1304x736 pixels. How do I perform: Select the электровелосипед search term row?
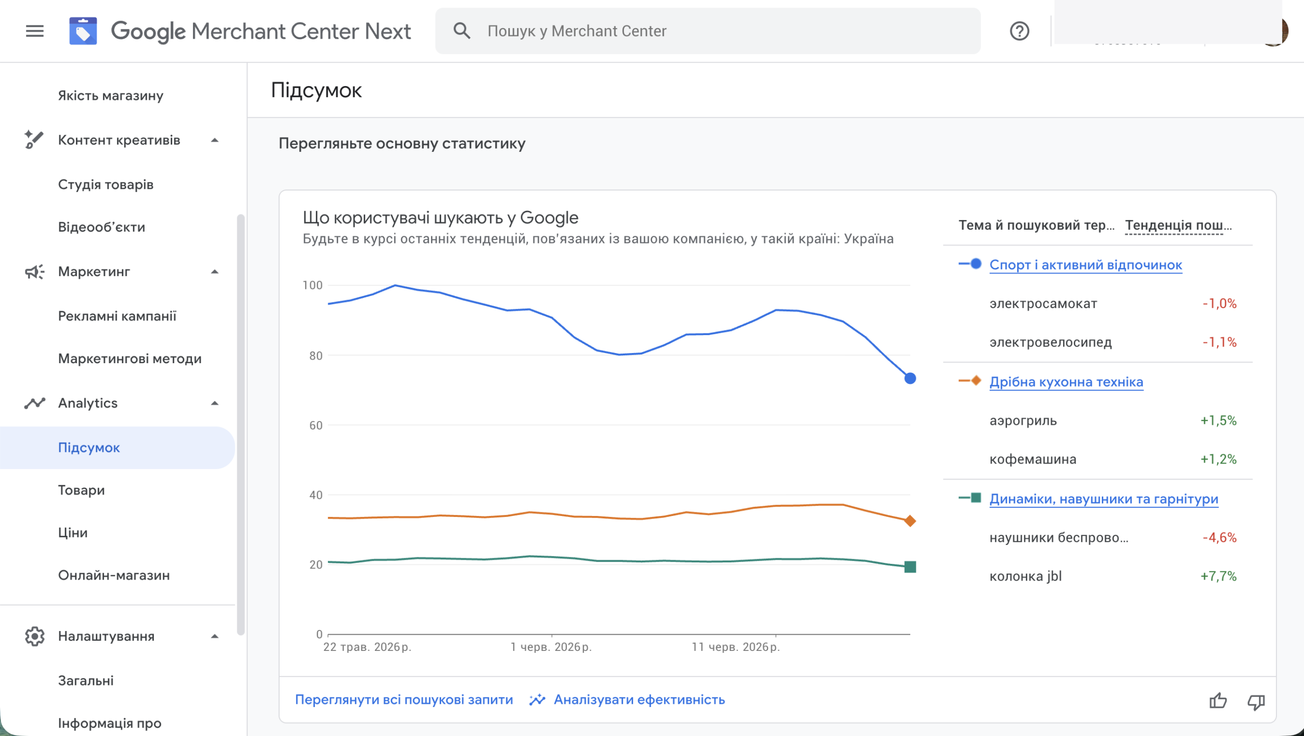click(1098, 342)
